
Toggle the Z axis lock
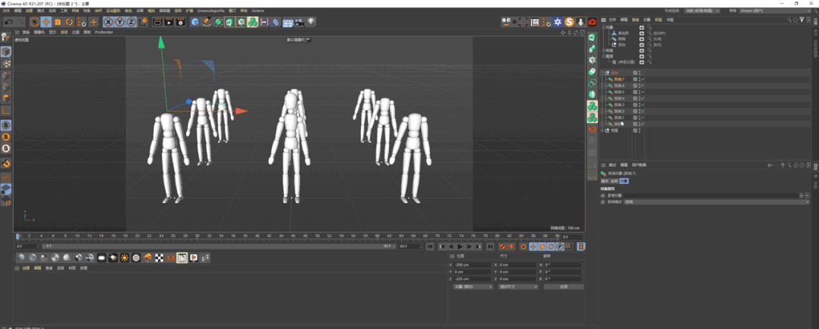pyautogui.click(x=131, y=22)
